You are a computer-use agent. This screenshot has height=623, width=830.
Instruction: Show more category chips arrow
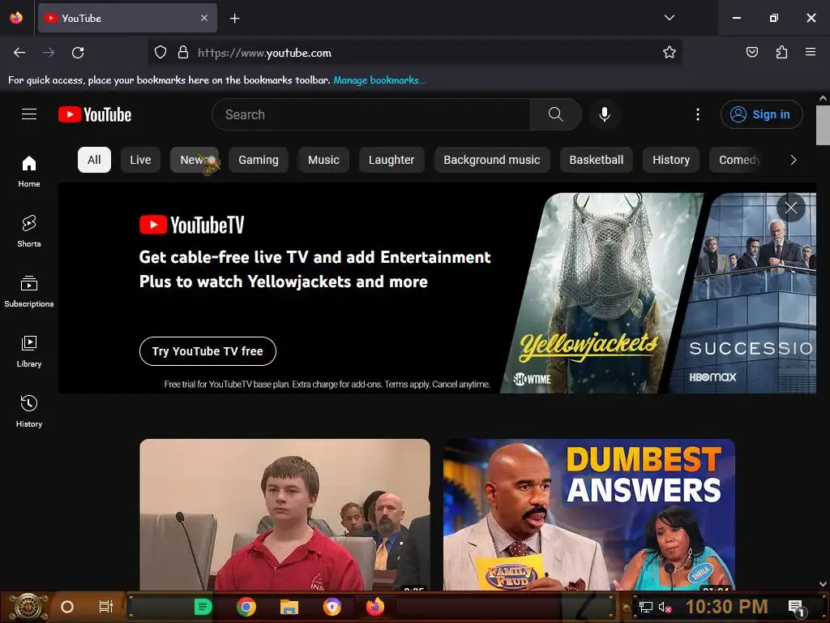[793, 160]
